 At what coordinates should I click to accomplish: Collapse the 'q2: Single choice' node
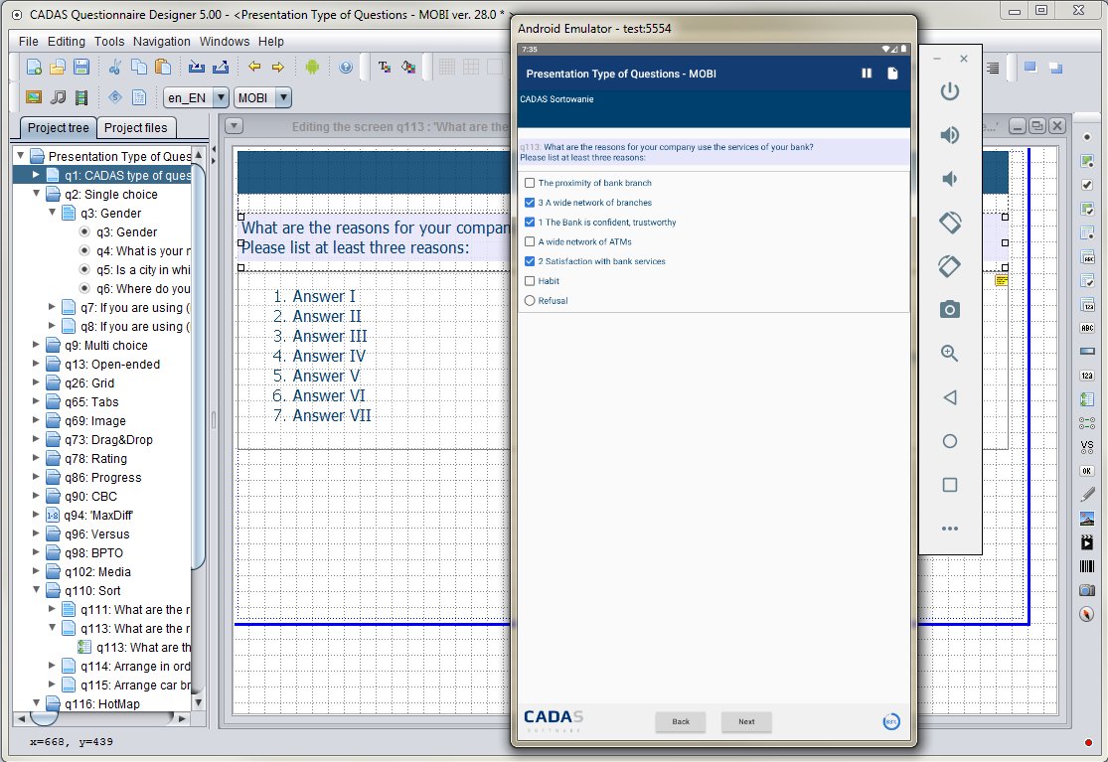click(36, 194)
